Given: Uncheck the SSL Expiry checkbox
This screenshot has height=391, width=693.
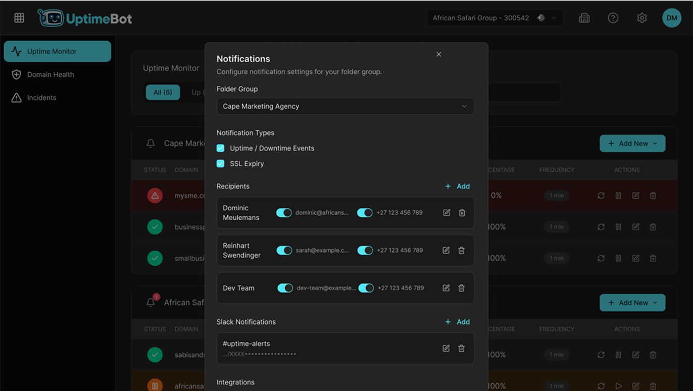Looking at the screenshot, I should click(221, 164).
